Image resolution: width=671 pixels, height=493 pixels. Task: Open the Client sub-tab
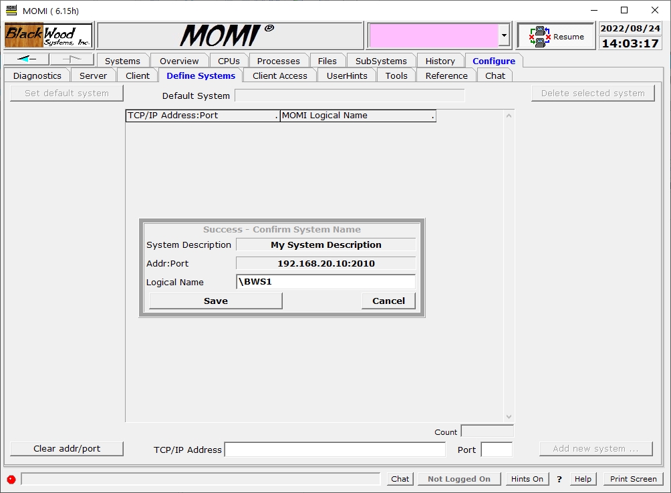tap(138, 75)
